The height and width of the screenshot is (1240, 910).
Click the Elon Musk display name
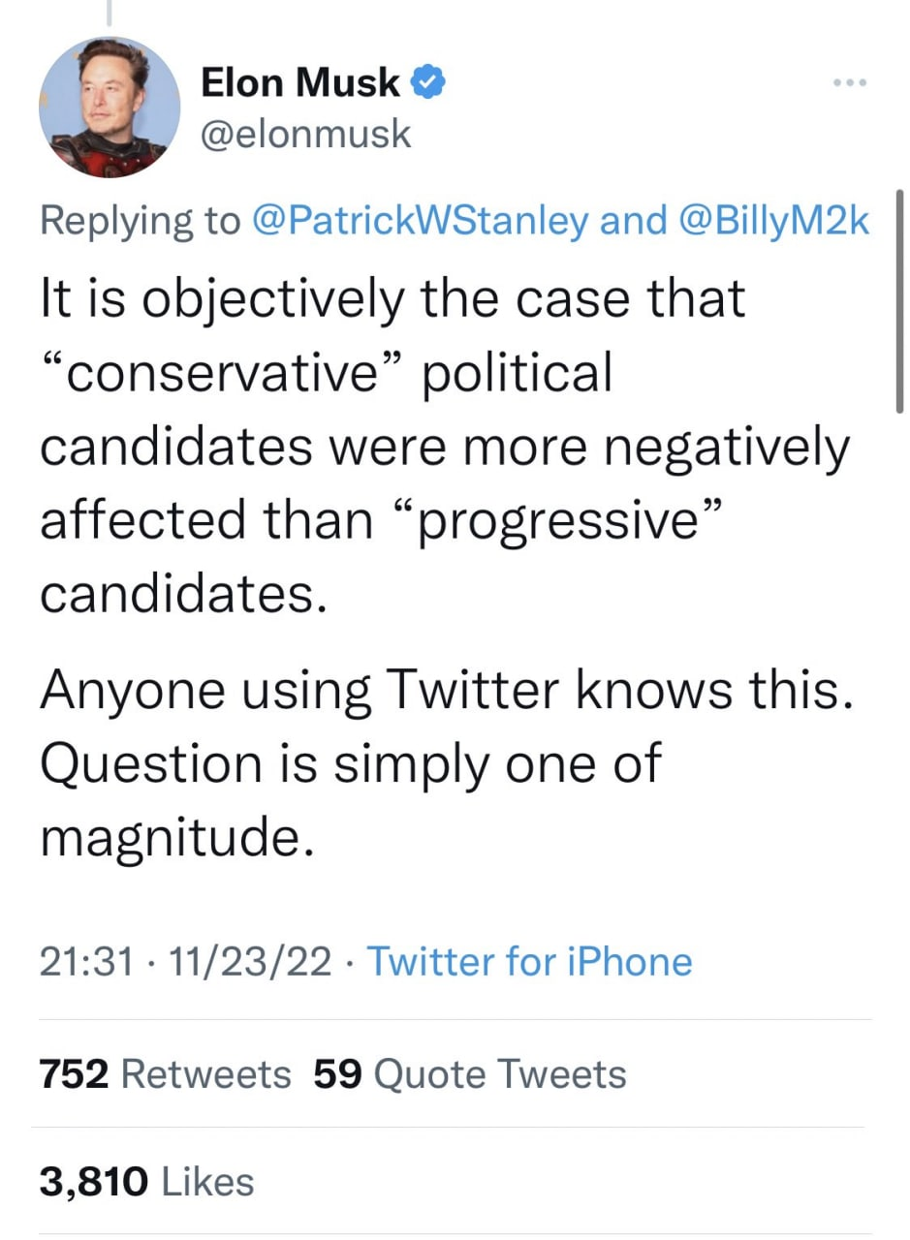click(x=299, y=84)
